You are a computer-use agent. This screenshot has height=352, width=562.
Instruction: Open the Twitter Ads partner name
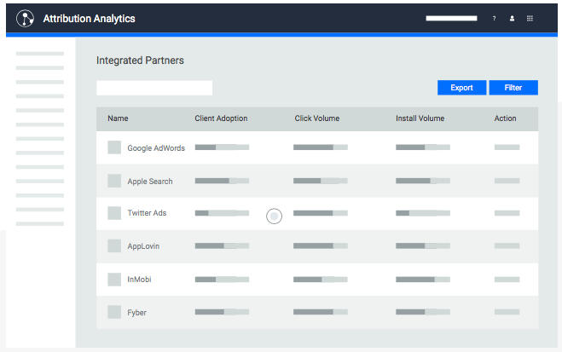click(147, 213)
